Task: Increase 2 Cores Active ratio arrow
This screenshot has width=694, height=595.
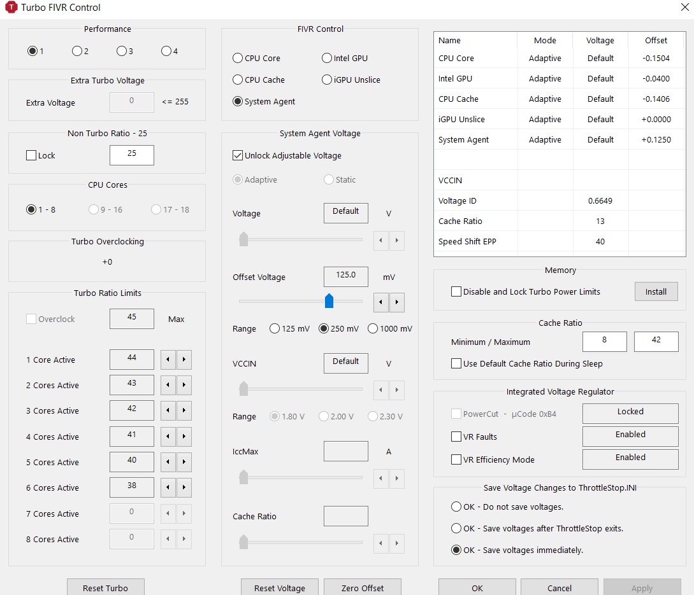Action: point(184,385)
